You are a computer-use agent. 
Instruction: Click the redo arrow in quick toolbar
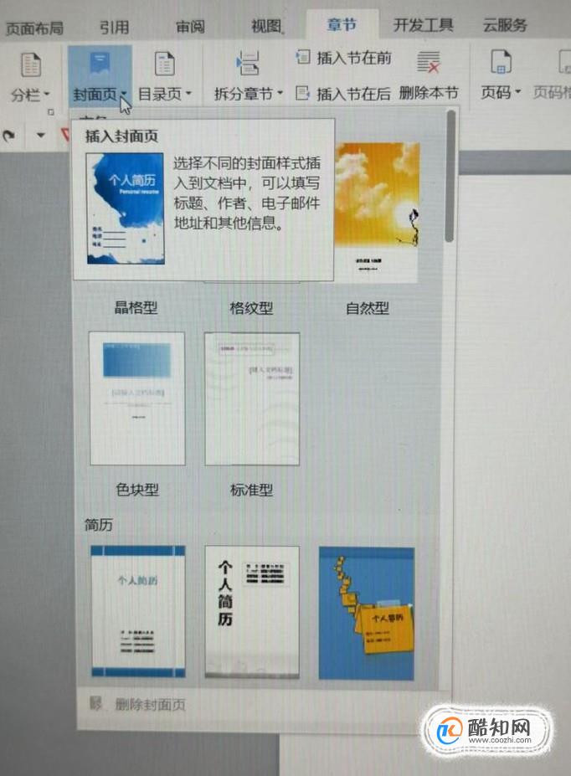coord(8,135)
